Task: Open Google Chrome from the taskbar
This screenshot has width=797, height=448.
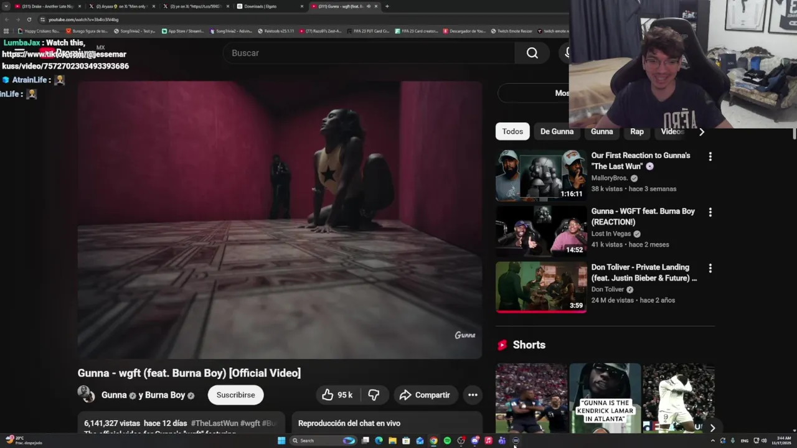Action: pyautogui.click(x=433, y=441)
